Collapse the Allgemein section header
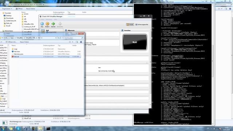Viewport: 233px width, 131px height. 71,31
